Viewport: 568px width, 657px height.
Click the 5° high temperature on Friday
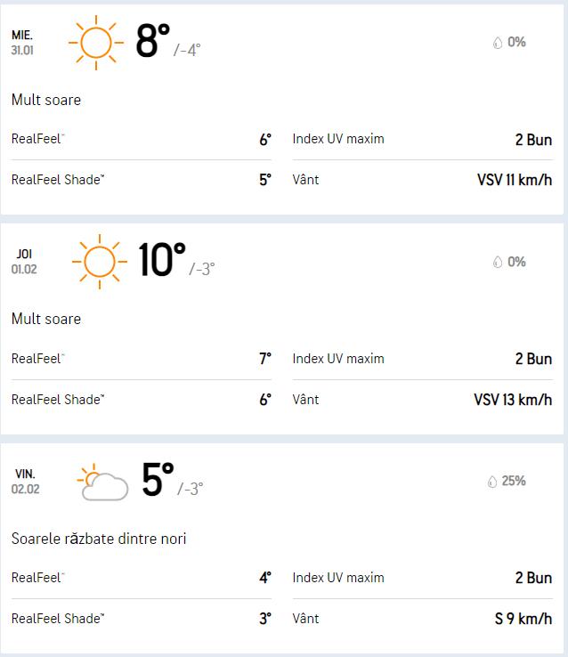(157, 480)
